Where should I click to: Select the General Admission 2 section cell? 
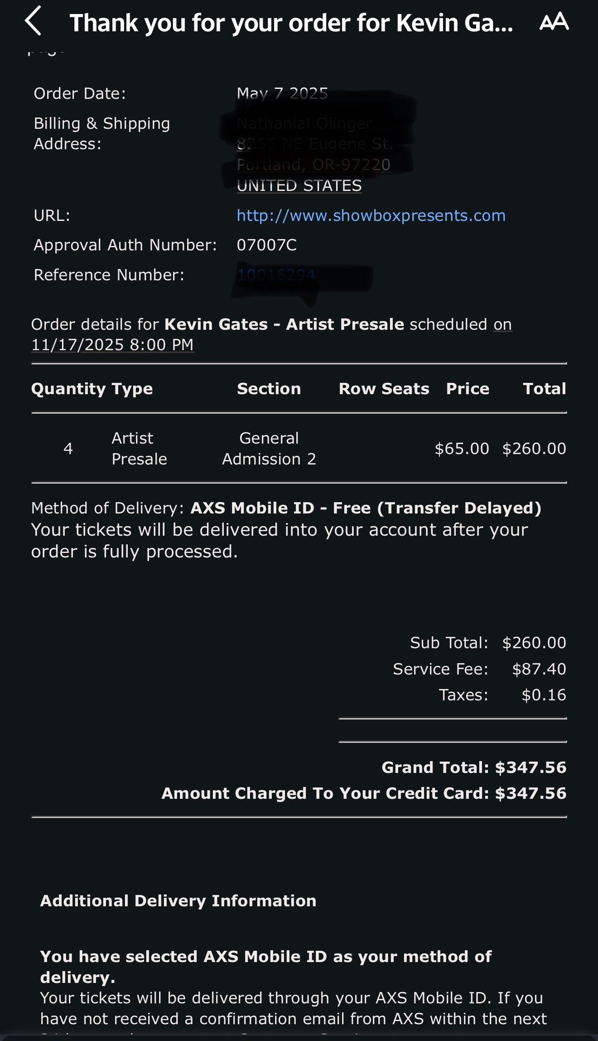(x=269, y=448)
